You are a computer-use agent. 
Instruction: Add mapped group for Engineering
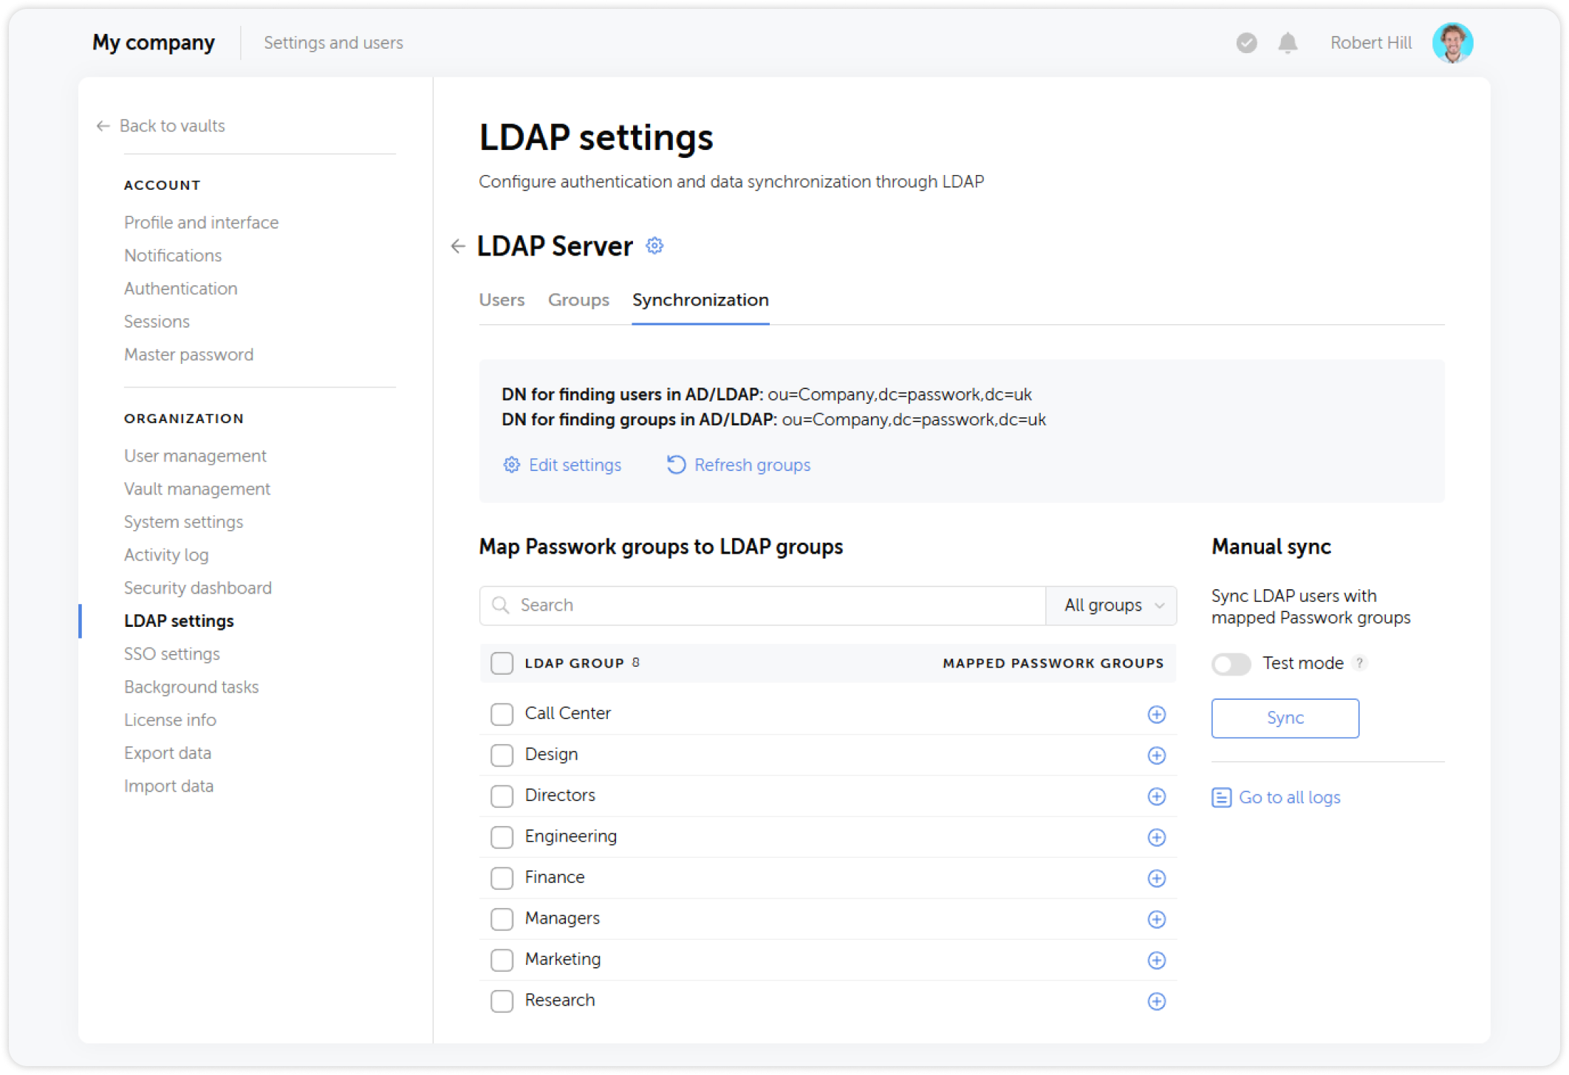(1156, 837)
